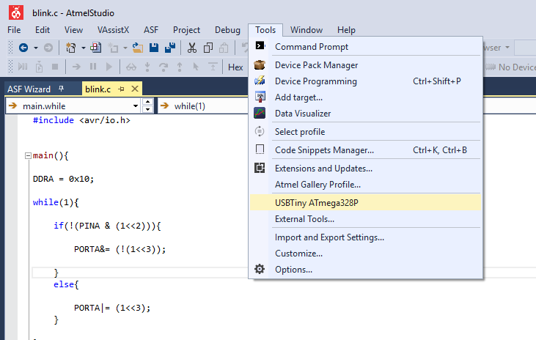Toggle pin on blink.c tab
Image resolution: width=536 pixels, height=340 pixels.
pos(121,89)
